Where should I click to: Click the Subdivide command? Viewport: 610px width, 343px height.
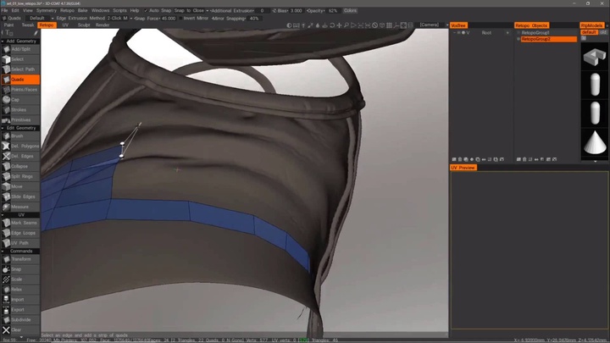click(20, 319)
